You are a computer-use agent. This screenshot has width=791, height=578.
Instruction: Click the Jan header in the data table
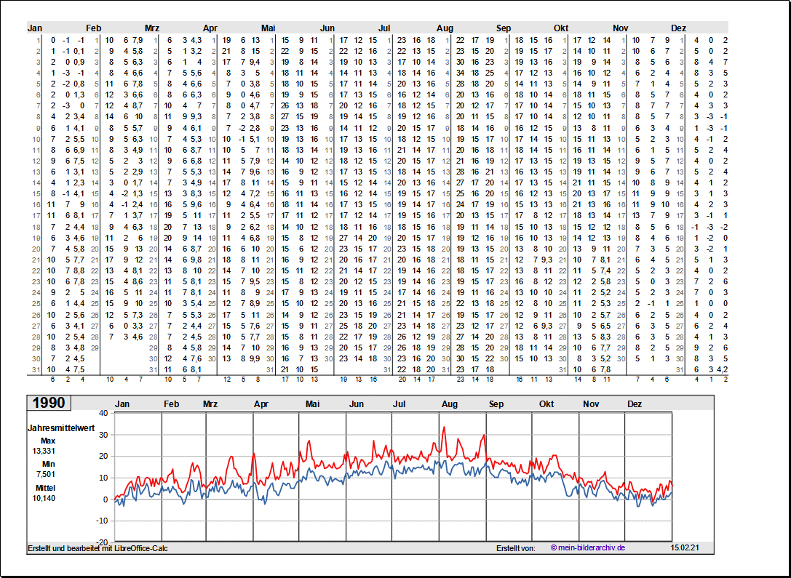coord(35,28)
